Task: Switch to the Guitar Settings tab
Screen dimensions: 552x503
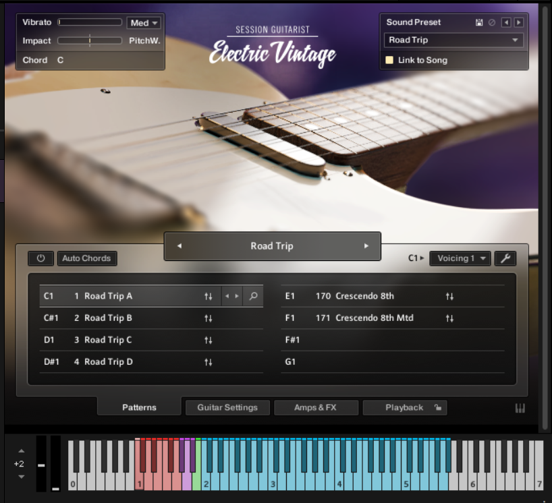Action: (227, 408)
